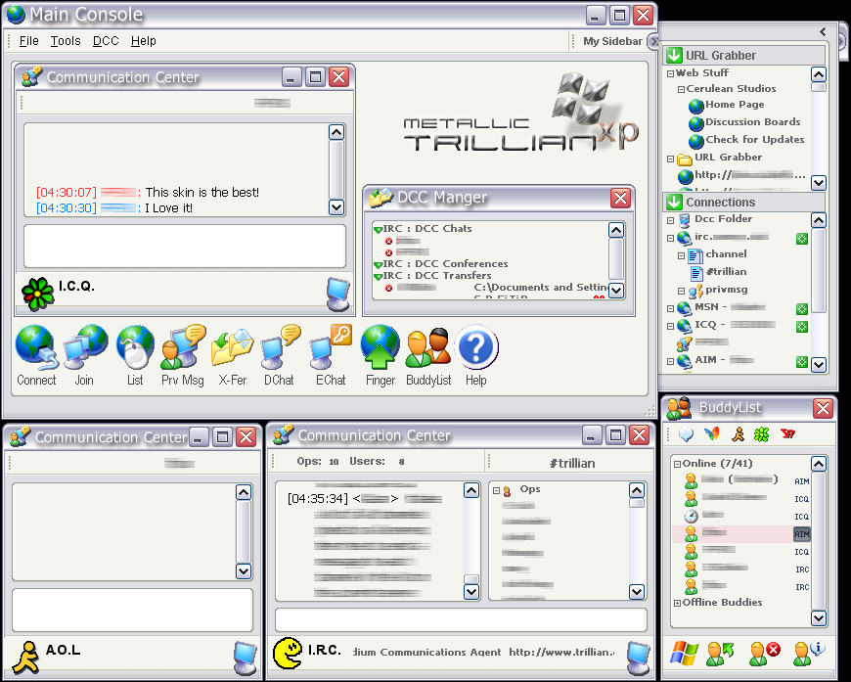The image size is (851, 682).
Task: Click the A.O.L running man icon
Action: [x=26, y=657]
